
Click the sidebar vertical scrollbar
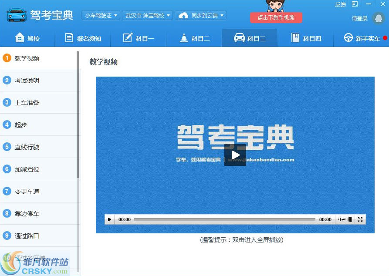click(78, 114)
